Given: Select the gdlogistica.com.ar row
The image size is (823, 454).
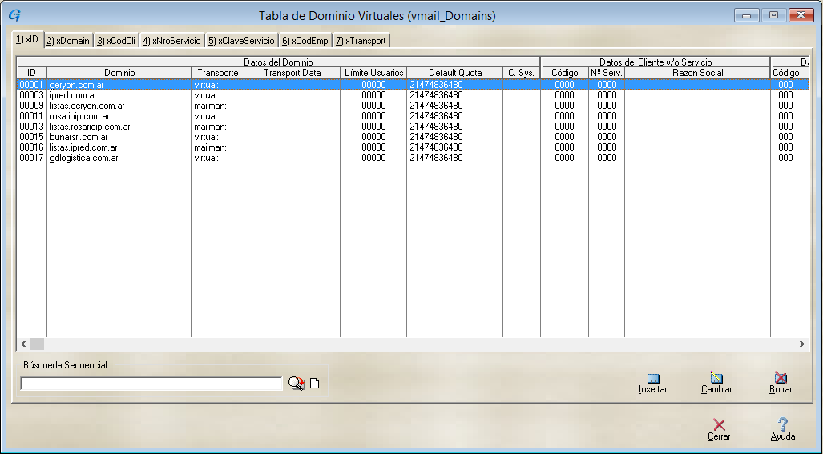Looking at the screenshot, I should coord(413,158).
